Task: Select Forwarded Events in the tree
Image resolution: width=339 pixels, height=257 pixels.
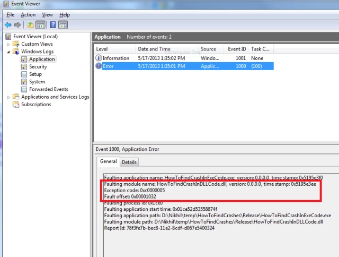Action: [x=49, y=89]
